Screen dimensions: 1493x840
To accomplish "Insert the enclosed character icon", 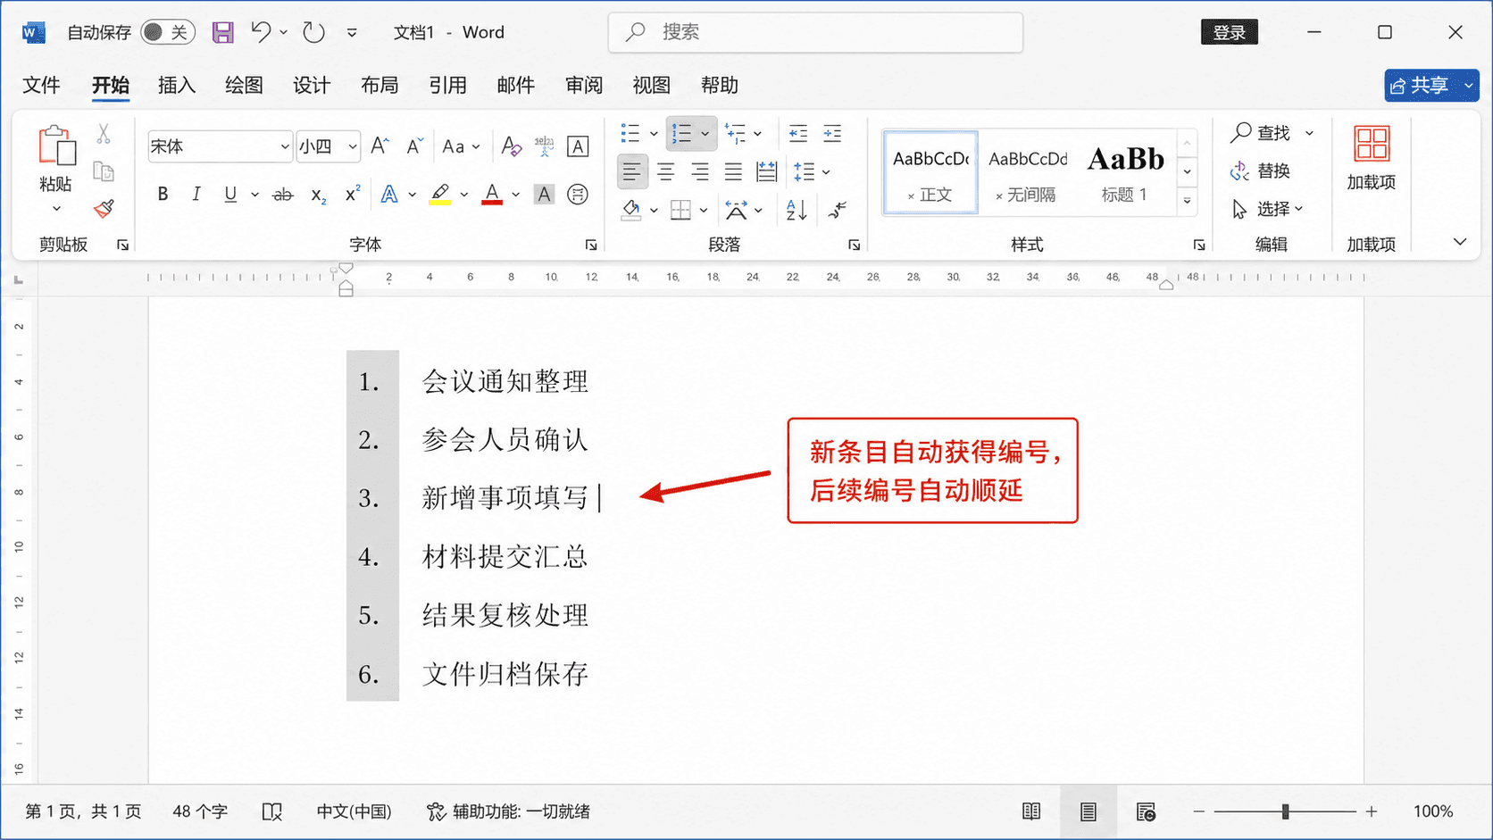I will [x=578, y=194].
